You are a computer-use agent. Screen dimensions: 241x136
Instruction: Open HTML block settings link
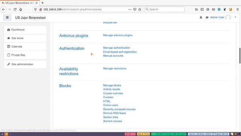coord(107,101)
